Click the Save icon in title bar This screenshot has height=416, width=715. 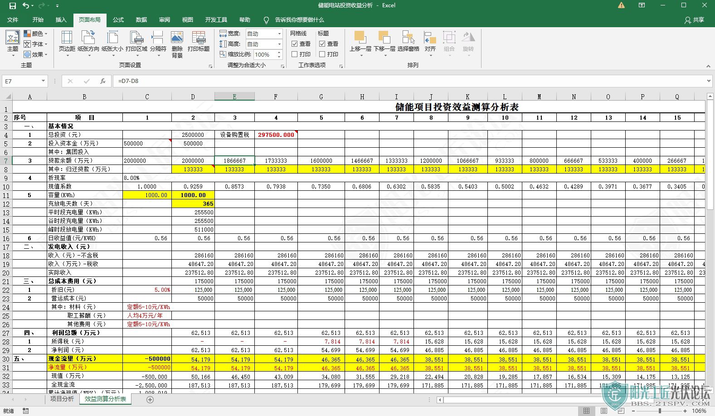[13, 6]
